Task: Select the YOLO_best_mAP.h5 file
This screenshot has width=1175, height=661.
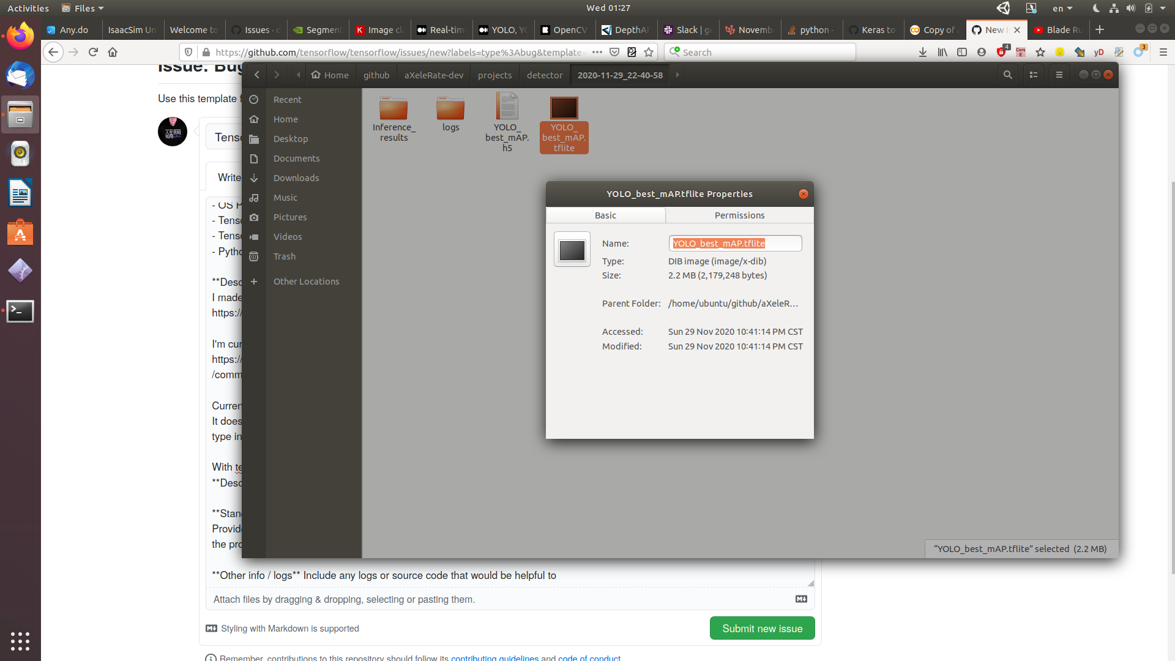Action: 507,121
